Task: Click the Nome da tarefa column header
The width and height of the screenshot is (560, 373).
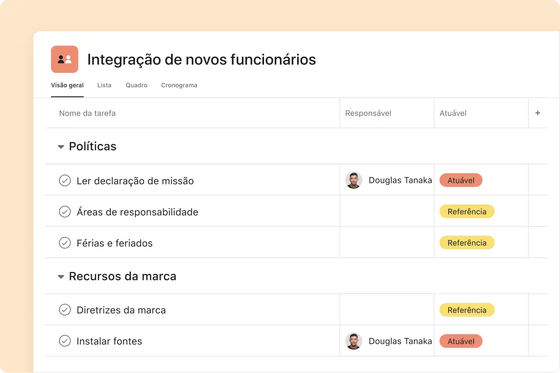Action: [x=87, y=113]
